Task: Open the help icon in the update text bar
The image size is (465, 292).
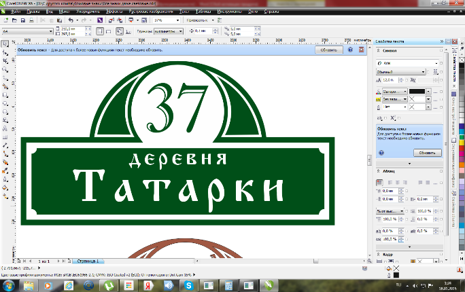Action: coord(350,50)
